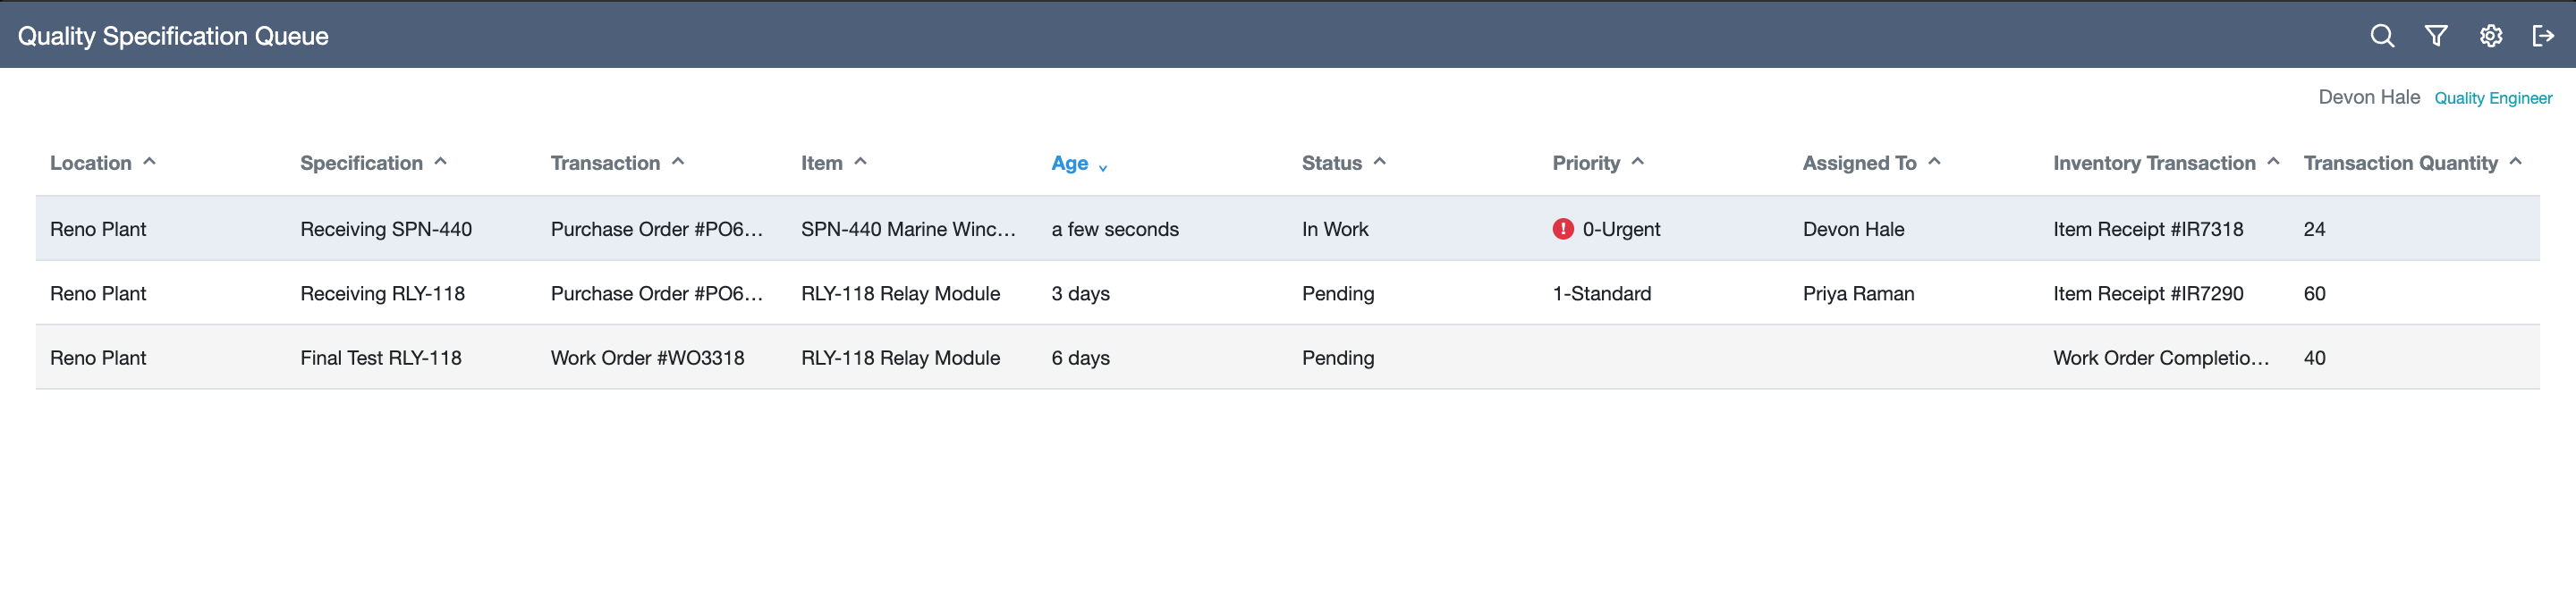The image size is (2576, 590).
Task: Sort by Specification column arrow
Action: coord(441,161)
